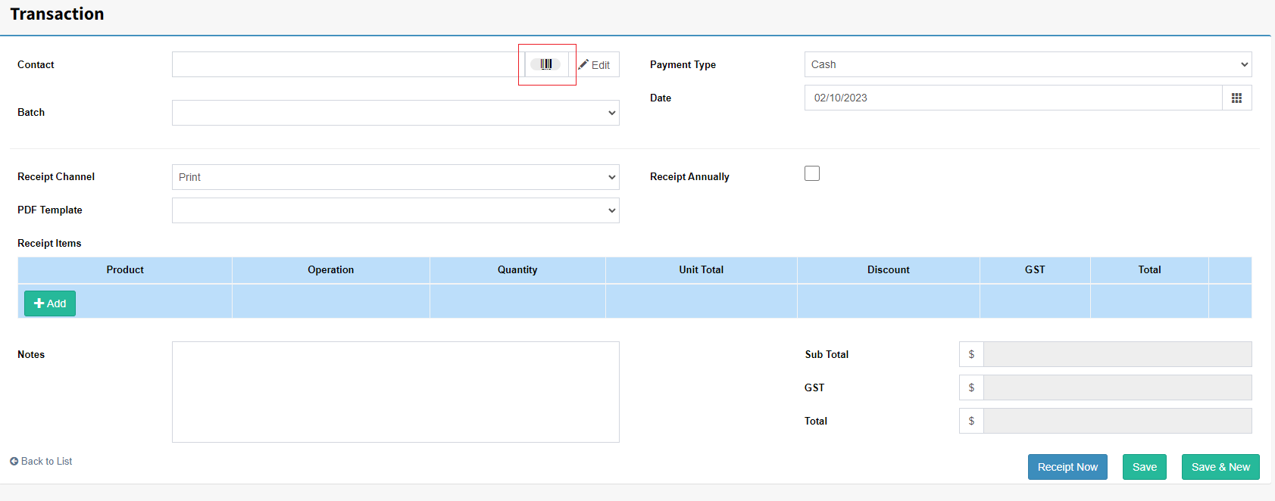1275x501 pixels.
Task: Click the Sub Total amount field
Action: pyautogui.click(x=1117, y=354)
